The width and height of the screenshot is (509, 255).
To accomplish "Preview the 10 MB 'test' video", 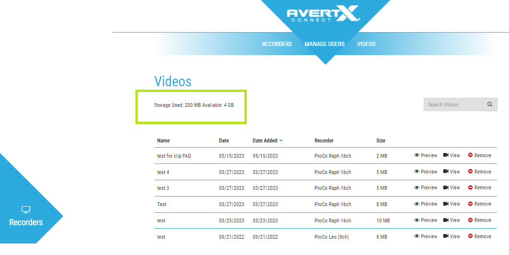I will click(x=425, y=220).
